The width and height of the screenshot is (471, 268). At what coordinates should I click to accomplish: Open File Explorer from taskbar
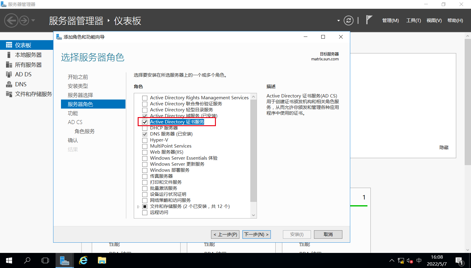point(102,260)
